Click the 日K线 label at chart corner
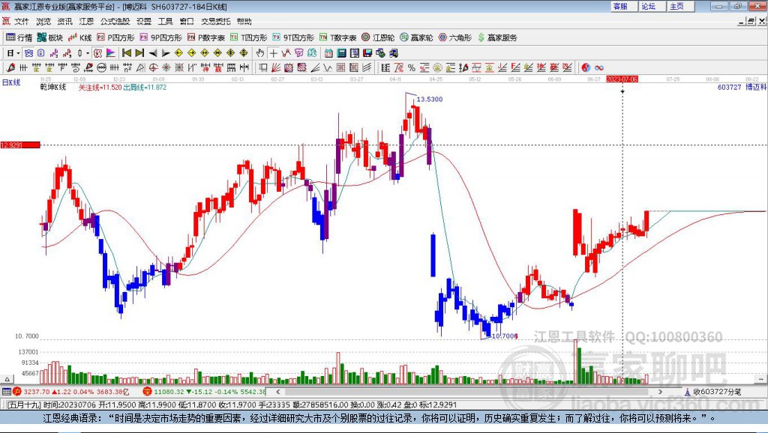The width and height of the screenshot is (768, 433). tap(10, 82)
